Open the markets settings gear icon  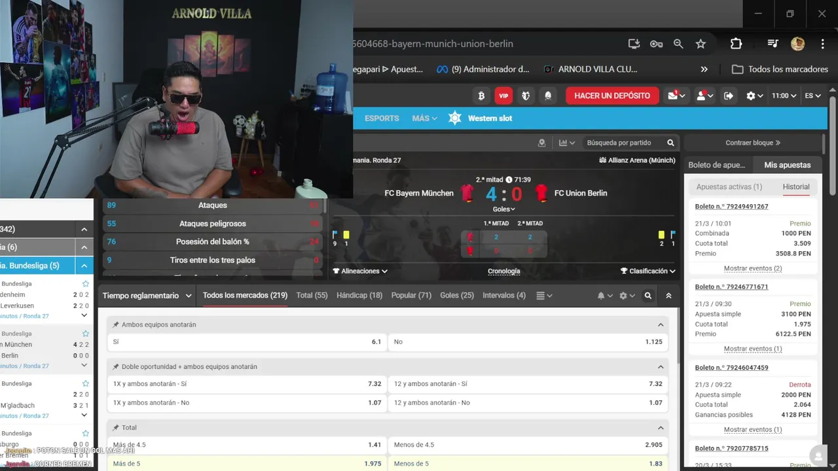tap(627, 296)
